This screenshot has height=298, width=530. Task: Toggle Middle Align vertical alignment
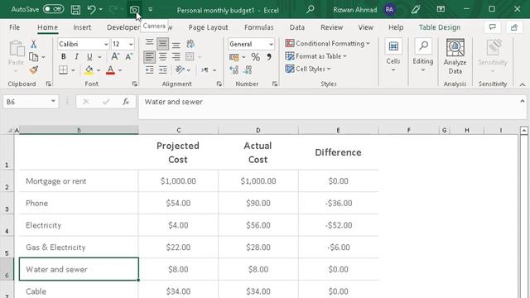pos(162,44)
